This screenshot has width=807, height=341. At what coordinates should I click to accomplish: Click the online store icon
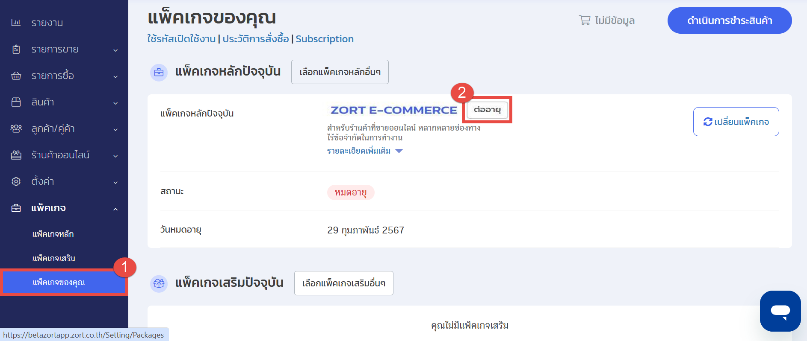[16, 155]
